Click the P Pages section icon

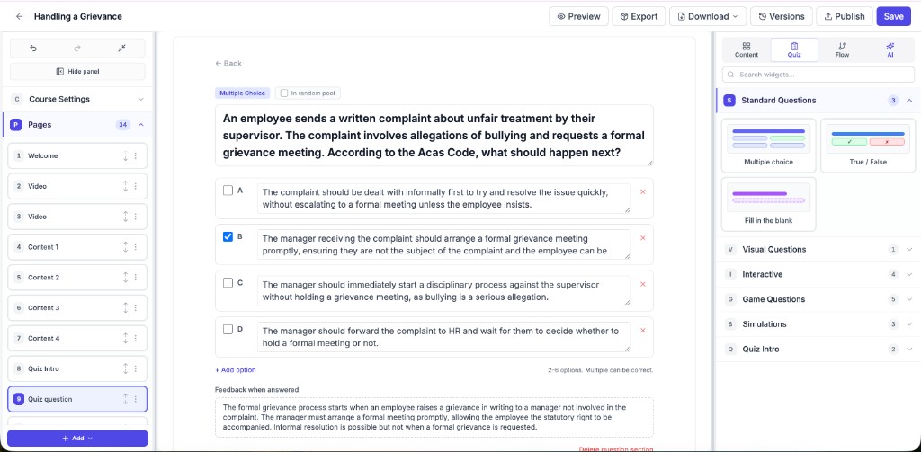coord(16,124)
